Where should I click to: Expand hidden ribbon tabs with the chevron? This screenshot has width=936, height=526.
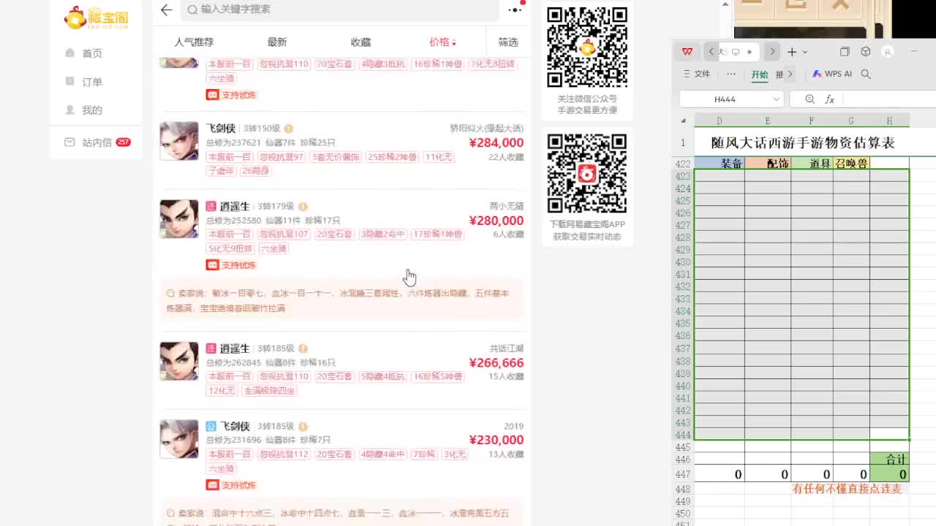coord(790,74)
